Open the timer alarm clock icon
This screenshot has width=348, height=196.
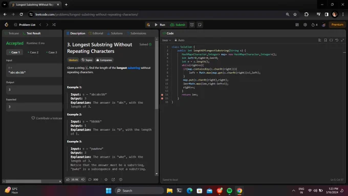click(192, 25)
